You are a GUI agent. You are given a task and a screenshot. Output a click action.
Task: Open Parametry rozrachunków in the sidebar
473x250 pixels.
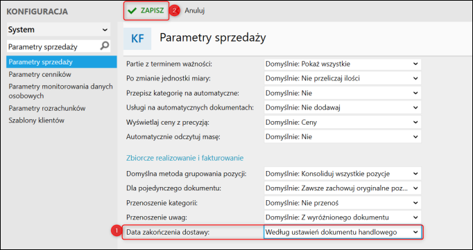pyautogui.click(x=47, y=108)
